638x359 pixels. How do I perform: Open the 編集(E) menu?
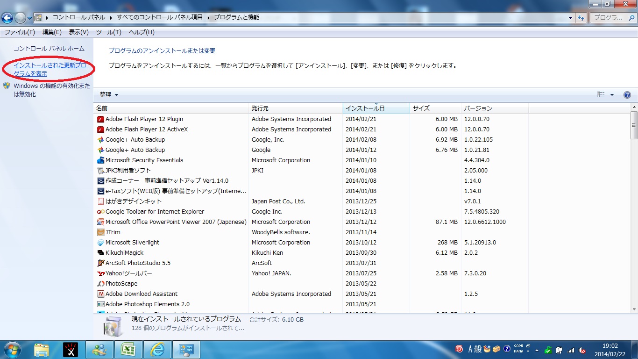52,32
